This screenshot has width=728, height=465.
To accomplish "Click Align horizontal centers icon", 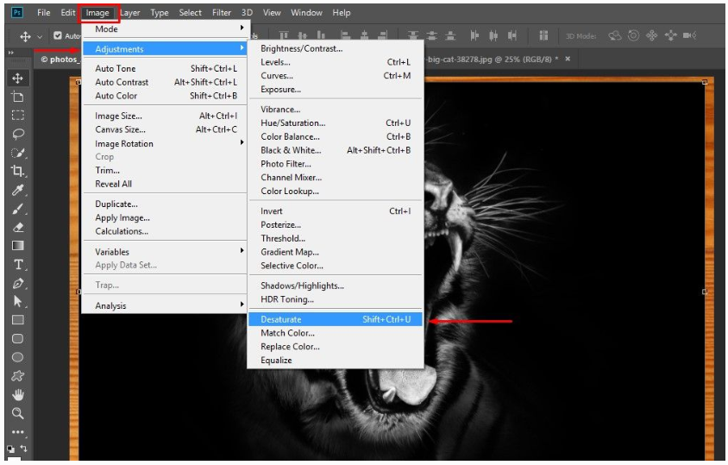I will [364, 35].
